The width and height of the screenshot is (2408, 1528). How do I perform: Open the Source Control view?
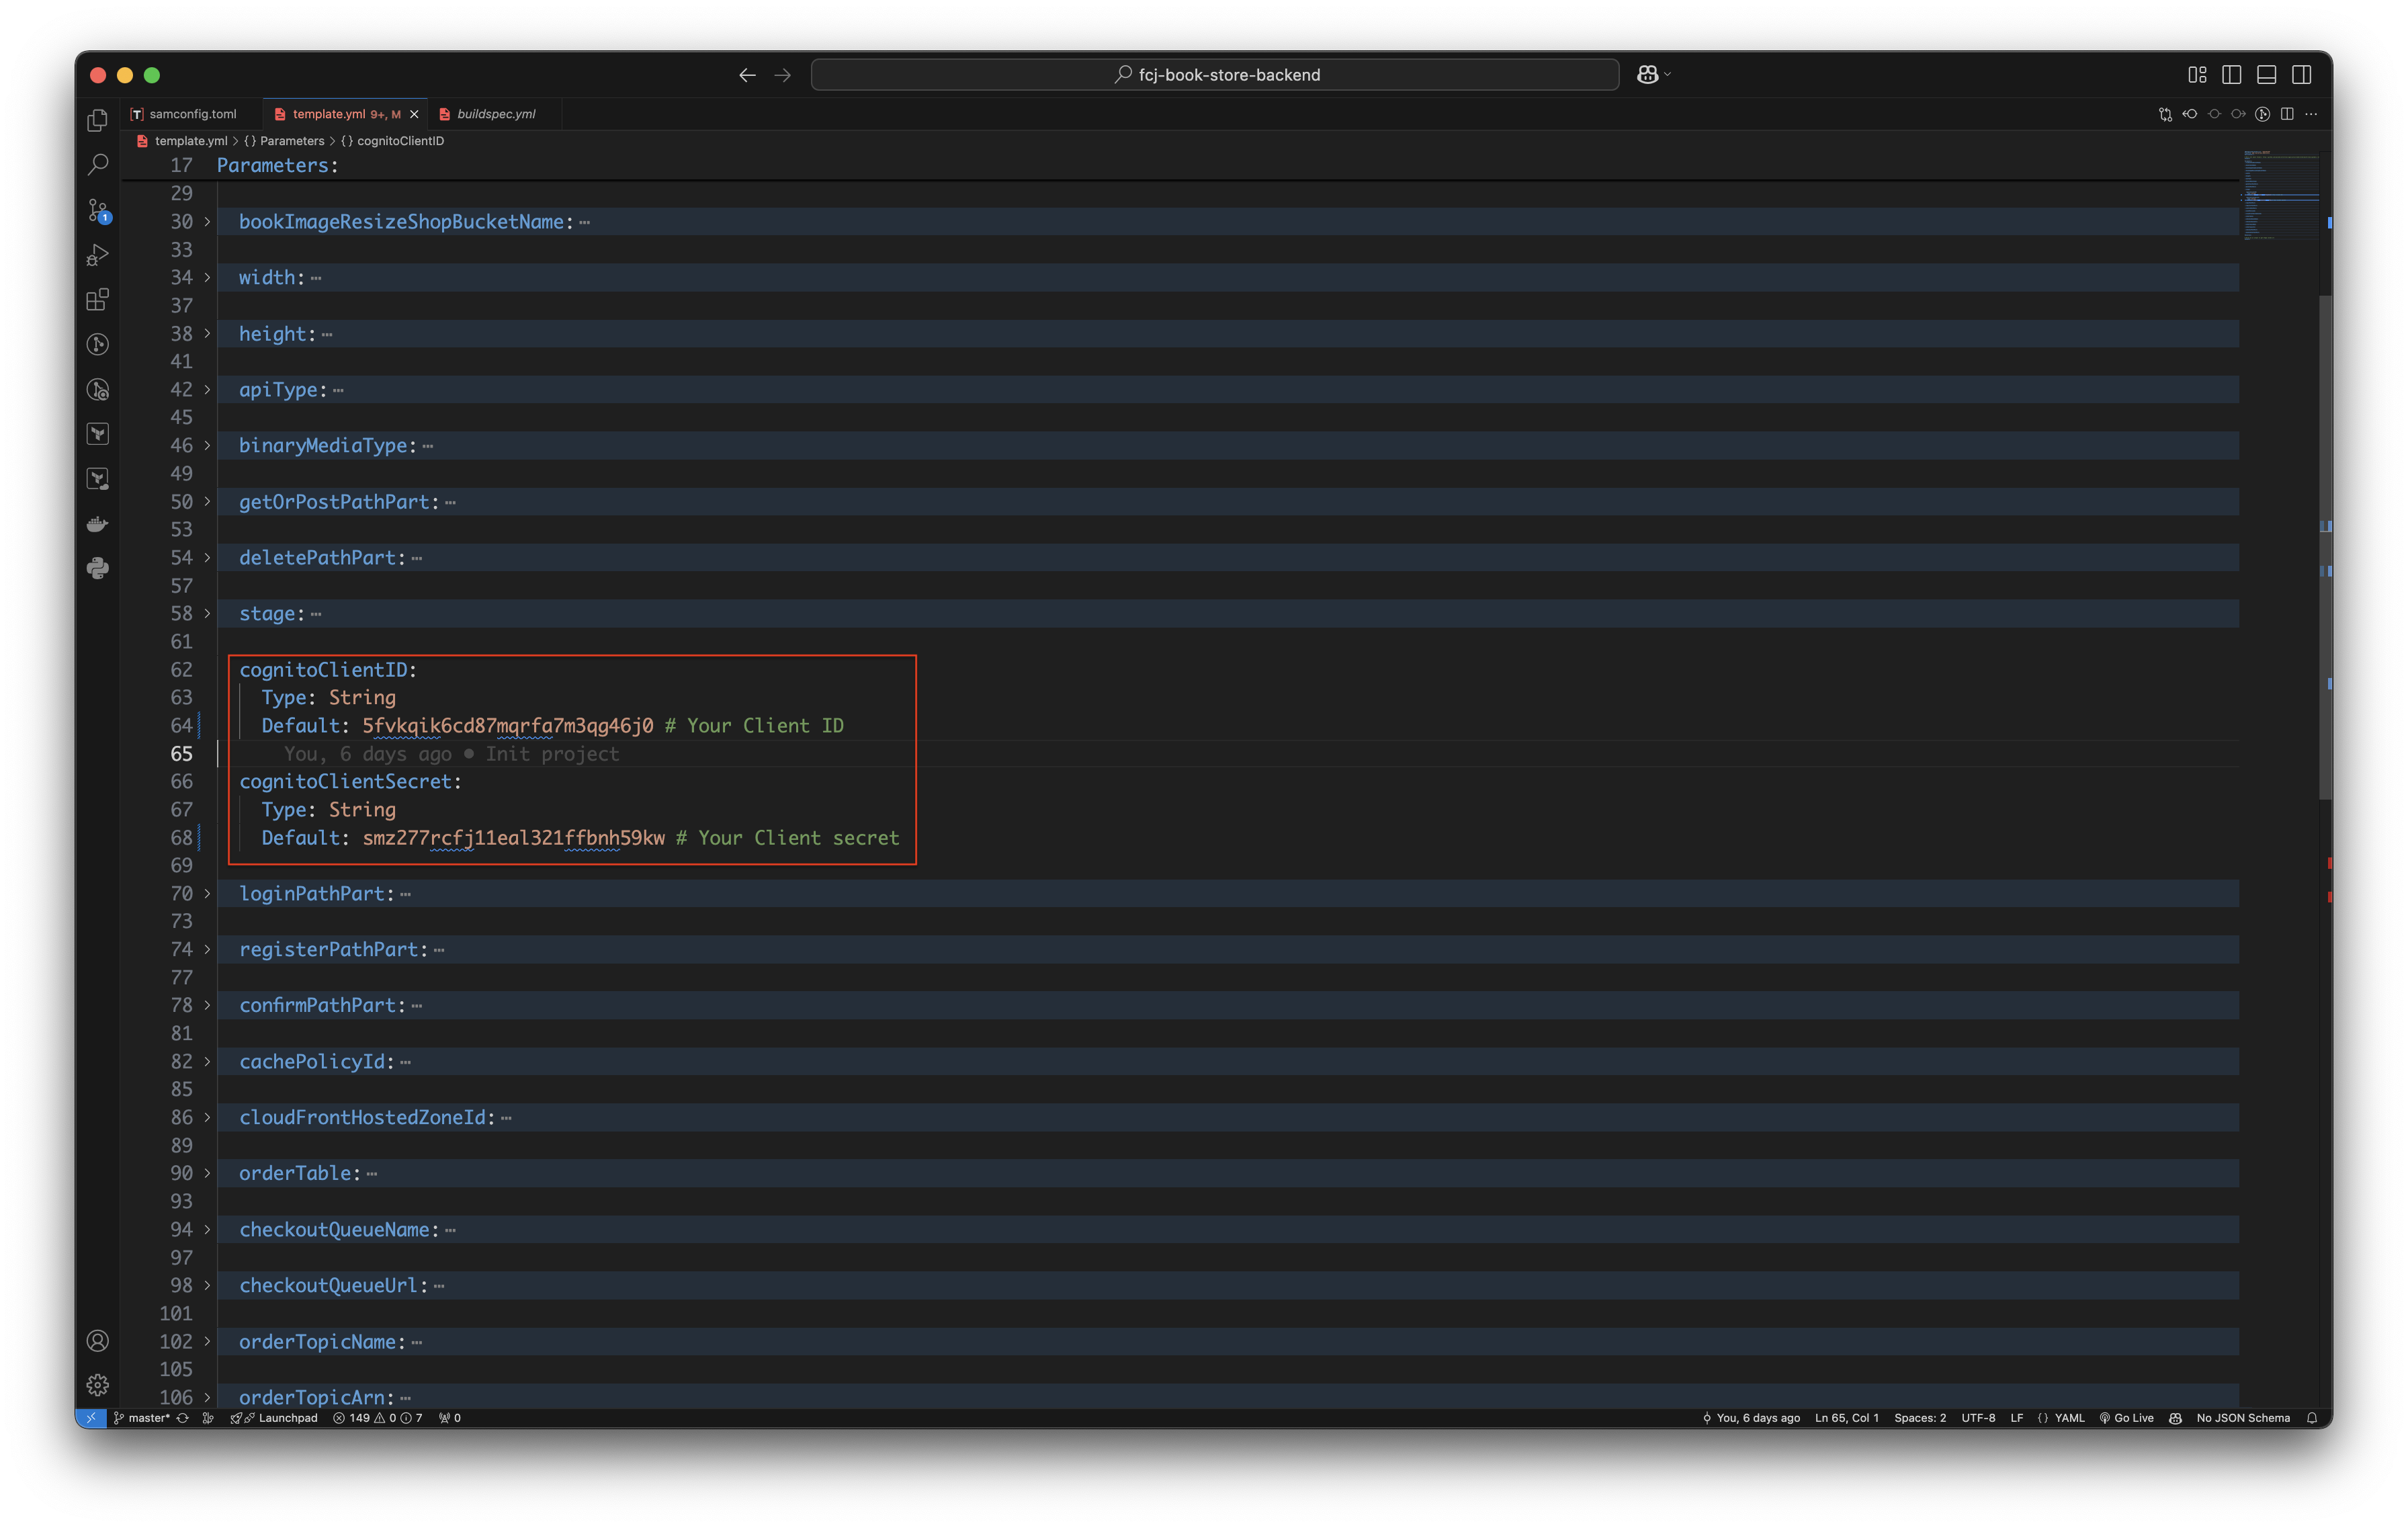97,210
